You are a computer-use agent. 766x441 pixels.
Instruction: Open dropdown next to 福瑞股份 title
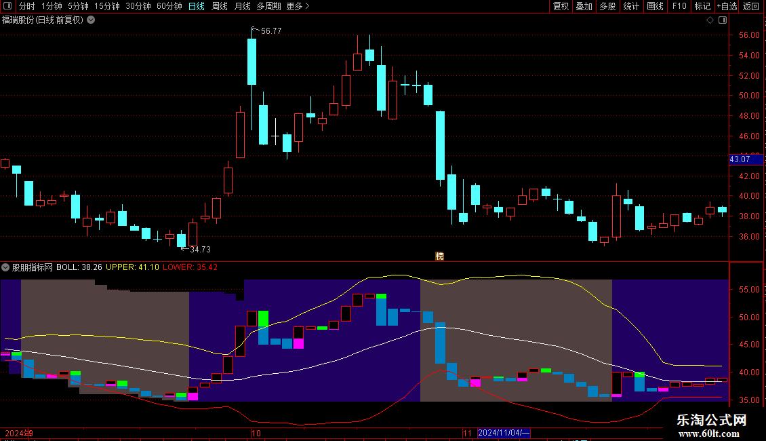[91, 20]
